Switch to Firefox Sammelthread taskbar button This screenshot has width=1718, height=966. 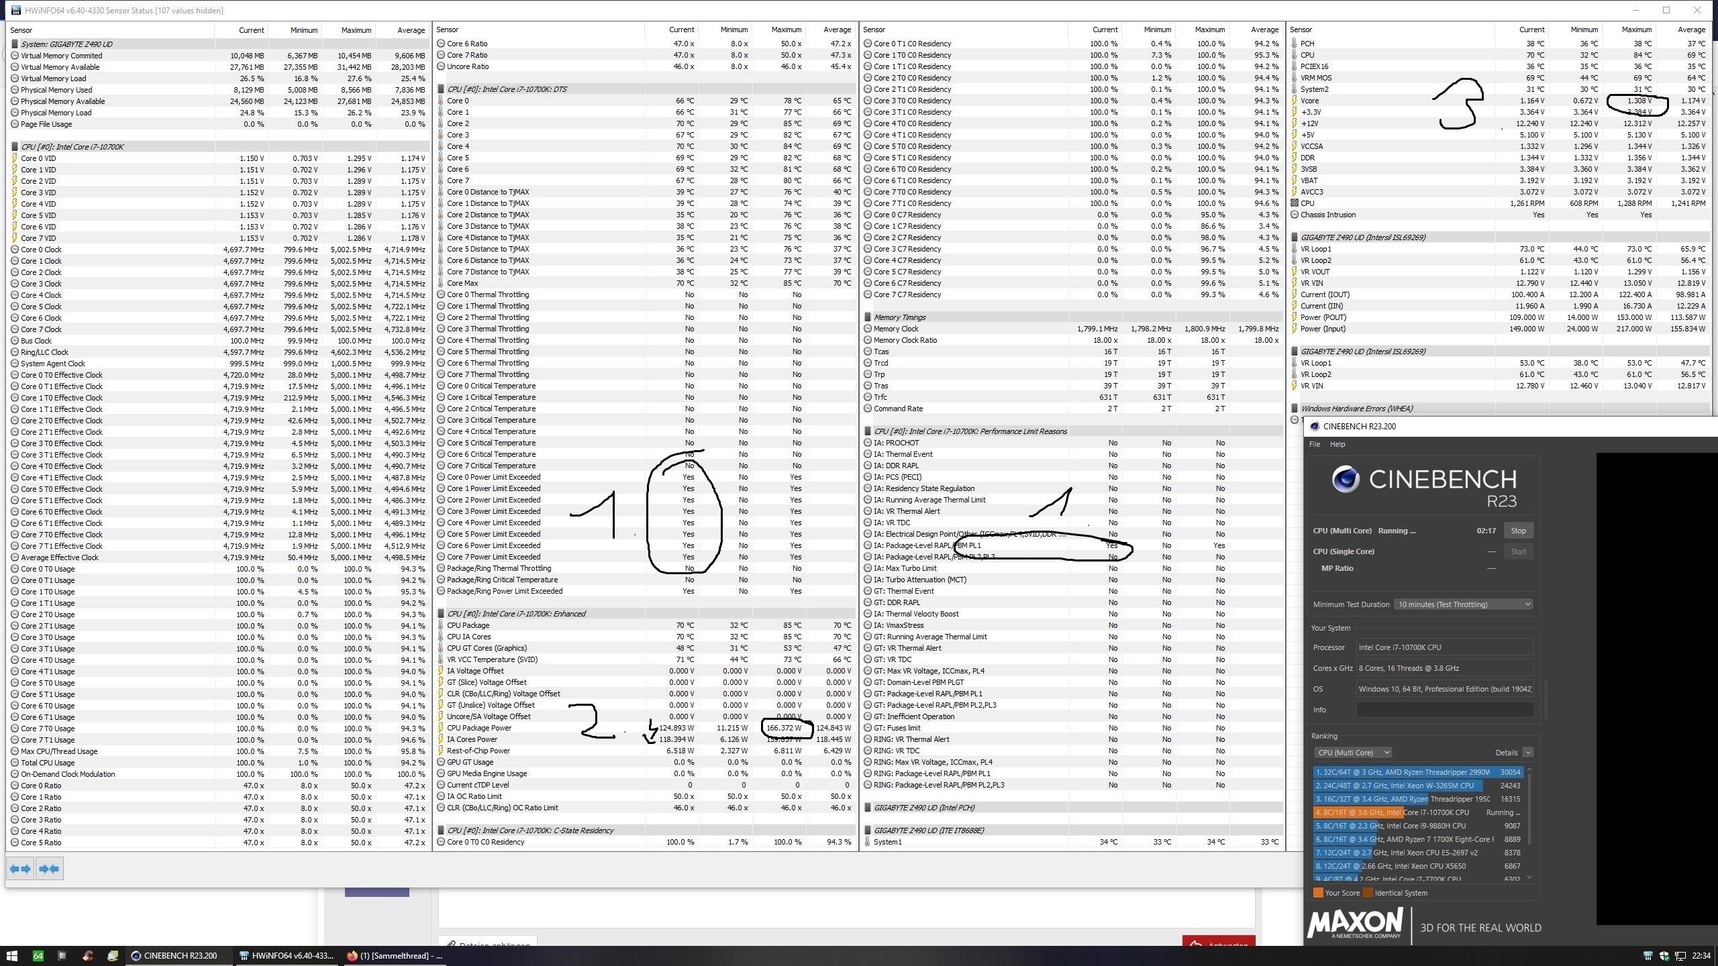click(x=395, y=956)
